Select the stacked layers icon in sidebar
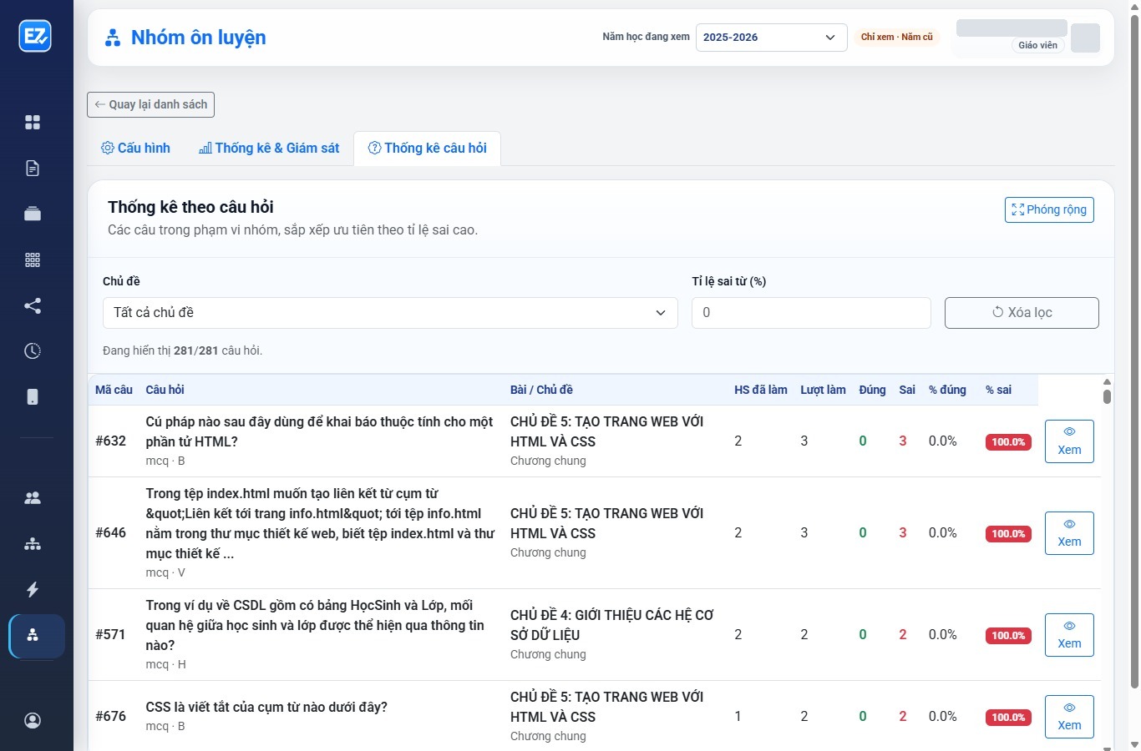Screen dimensions: 1141x751 tap(33, 214)
